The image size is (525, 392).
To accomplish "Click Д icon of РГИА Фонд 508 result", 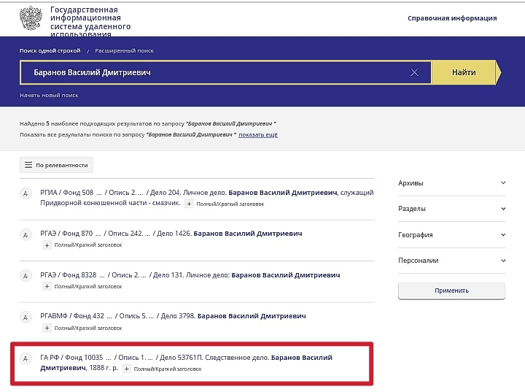I will [x=26, y=193].
